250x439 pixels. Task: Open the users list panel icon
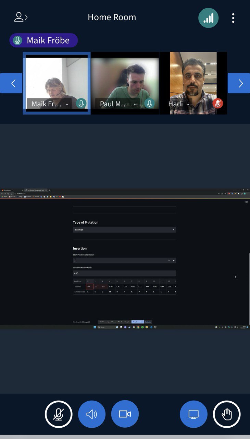click(21, 17)
